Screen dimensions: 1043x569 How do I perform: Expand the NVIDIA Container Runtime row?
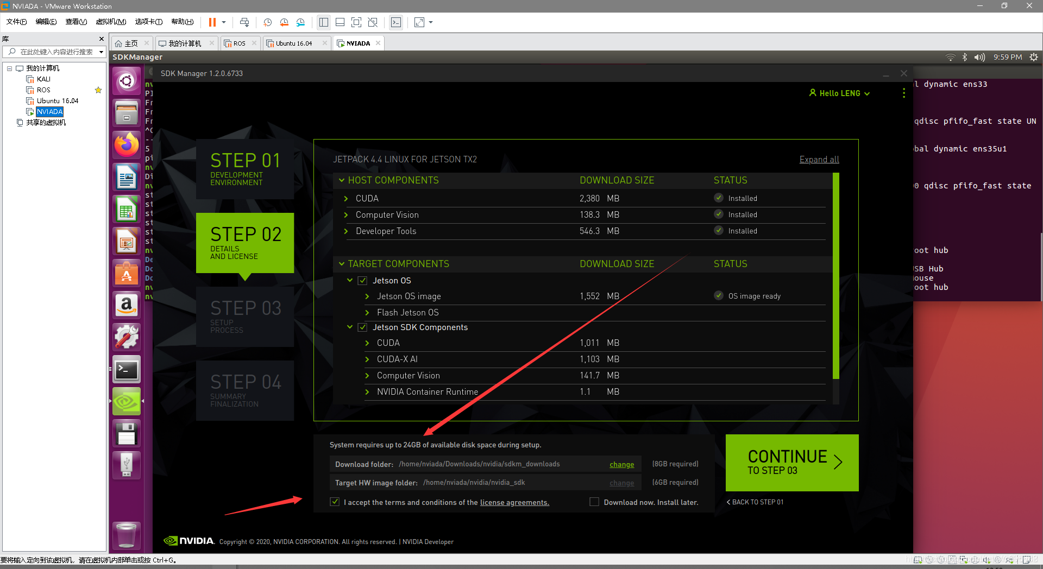click(367, 392)
